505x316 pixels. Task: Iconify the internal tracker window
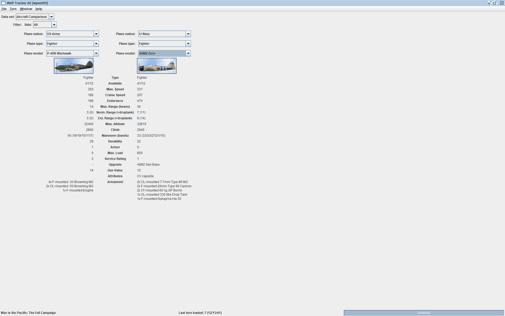[x=490, y=3]
